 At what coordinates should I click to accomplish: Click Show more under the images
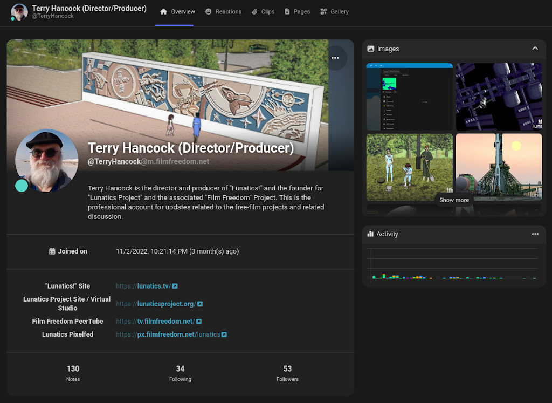[454, 200]
